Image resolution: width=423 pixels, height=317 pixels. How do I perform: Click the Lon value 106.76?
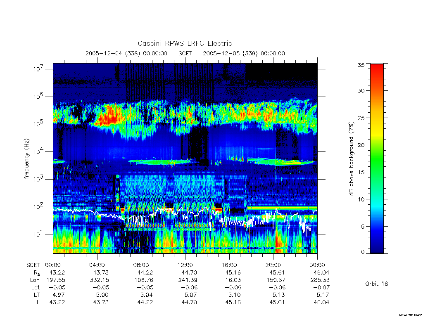[x=143, y=280]
